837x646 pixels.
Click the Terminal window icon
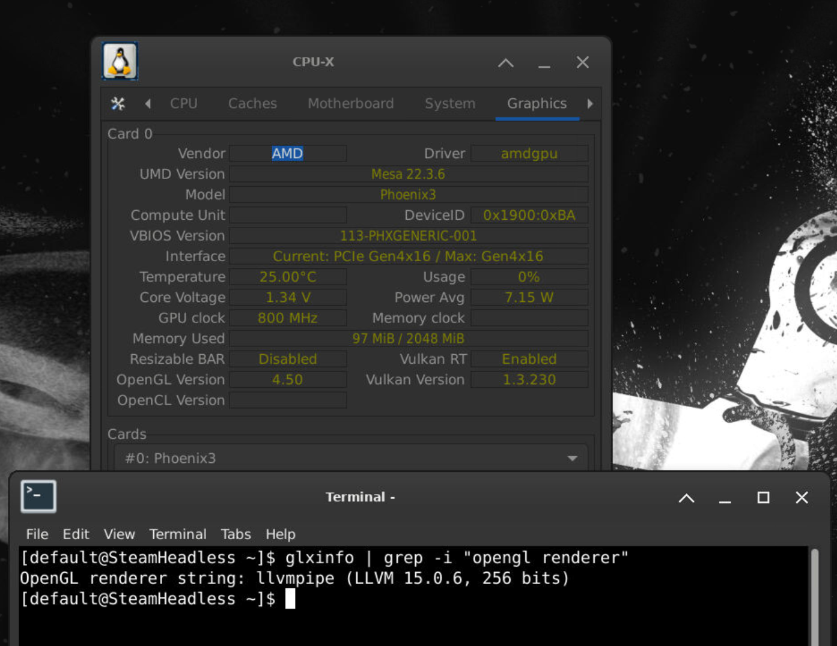pos(38,497)
